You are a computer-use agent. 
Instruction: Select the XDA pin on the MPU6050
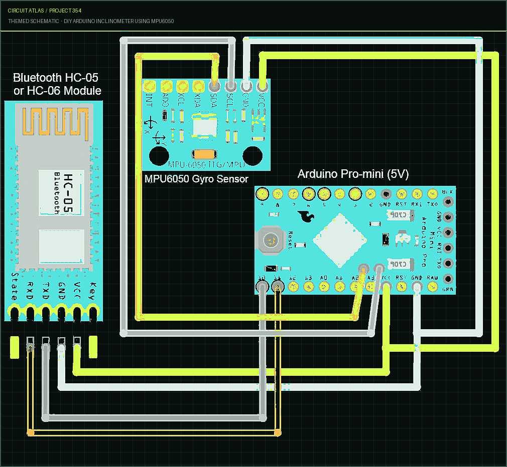click(198, 86)
